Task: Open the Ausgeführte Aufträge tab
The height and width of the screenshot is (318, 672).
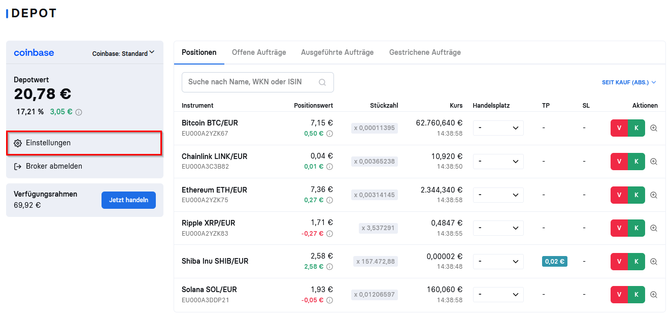Action: coord(337,52)
